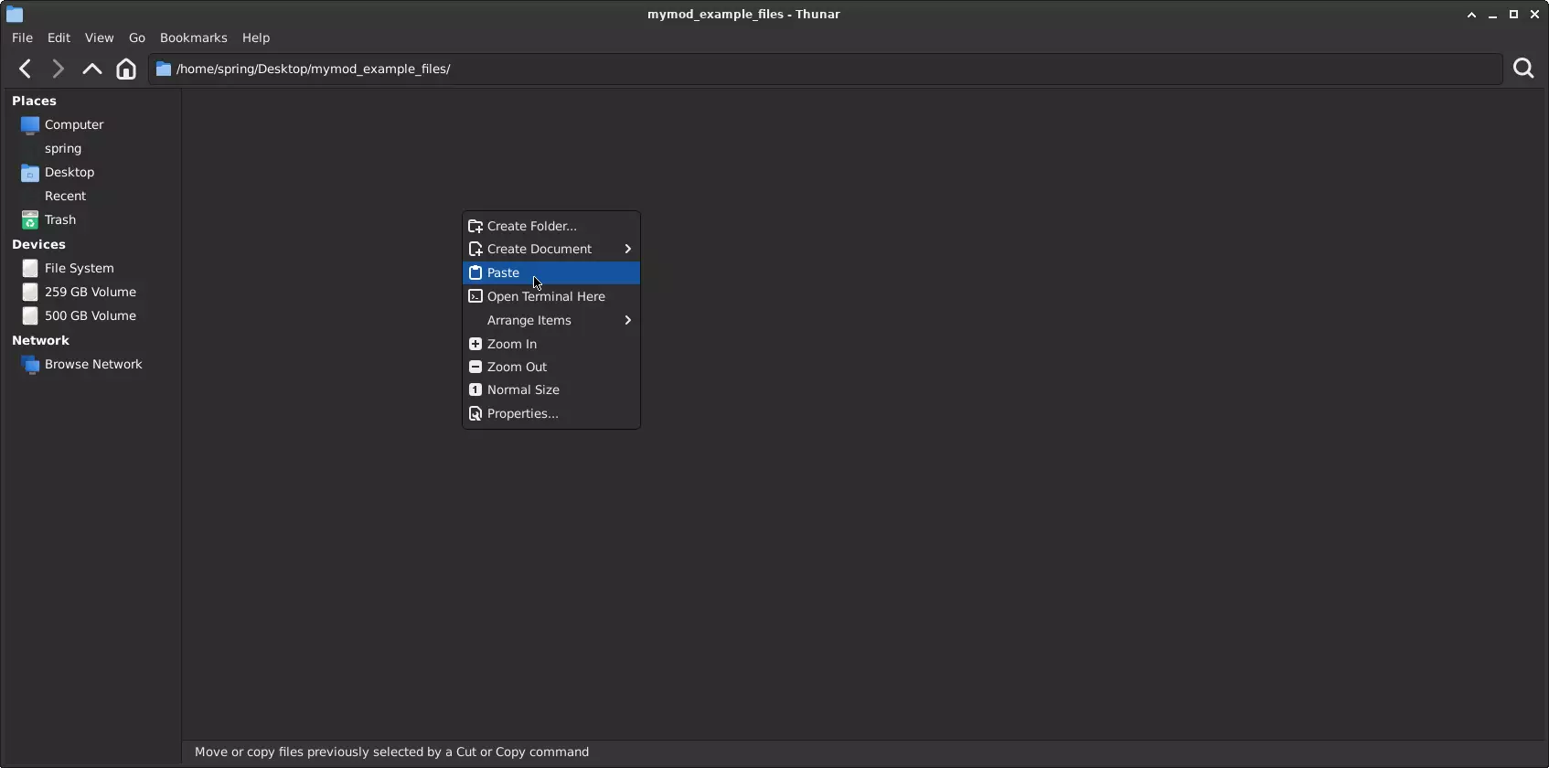Open the search magnifier in the toolbar
The image size is (1549, 768).
point(1523,69)
